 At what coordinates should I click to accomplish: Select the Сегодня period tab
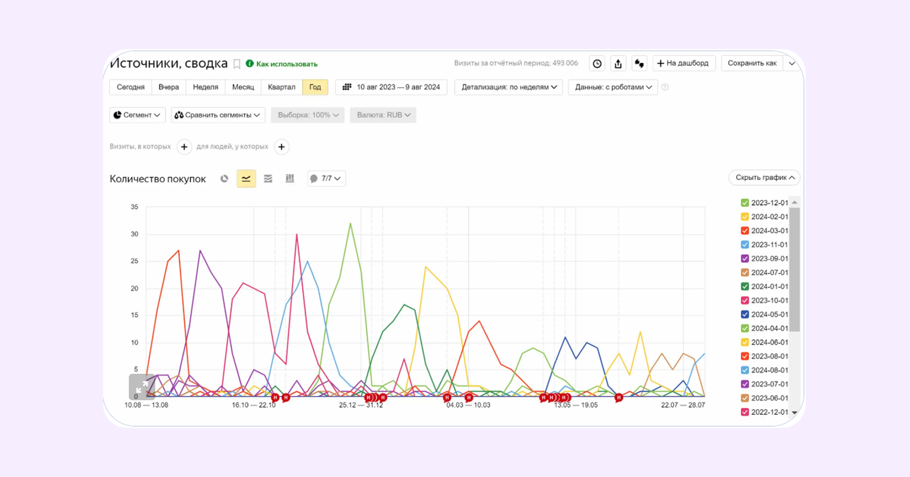point(130,87)
